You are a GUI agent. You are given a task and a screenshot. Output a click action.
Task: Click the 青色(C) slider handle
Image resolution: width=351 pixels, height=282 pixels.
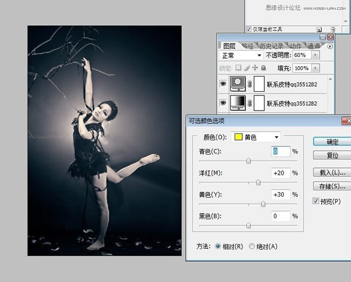[x=248, y=161]
